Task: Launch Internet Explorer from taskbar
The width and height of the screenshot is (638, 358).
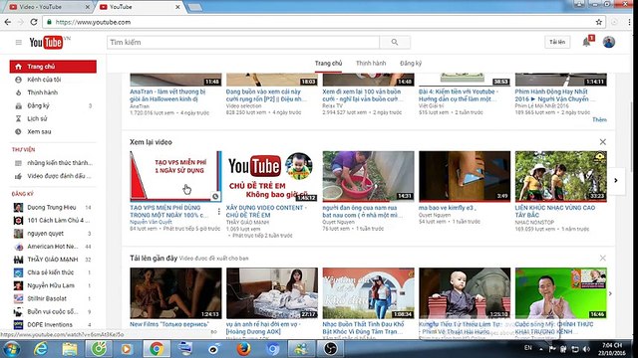Action: click(x=41, y=349)
